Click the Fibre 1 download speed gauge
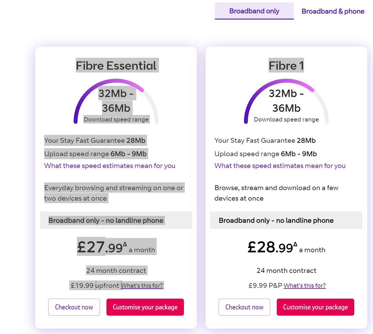Screen dimensions: 373x334 click(286, 101)
